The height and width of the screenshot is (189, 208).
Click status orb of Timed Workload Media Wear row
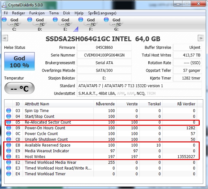click(9, 162)
